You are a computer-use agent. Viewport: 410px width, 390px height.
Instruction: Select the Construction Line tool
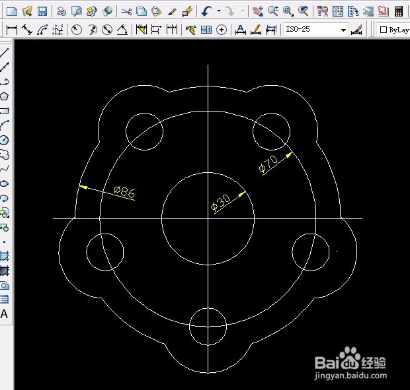coord(5,67)
